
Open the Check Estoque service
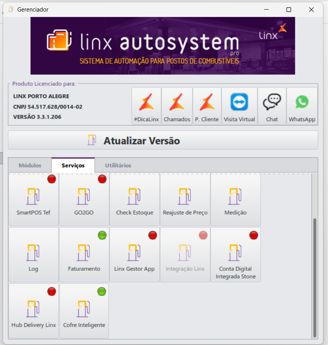[135, 199]
